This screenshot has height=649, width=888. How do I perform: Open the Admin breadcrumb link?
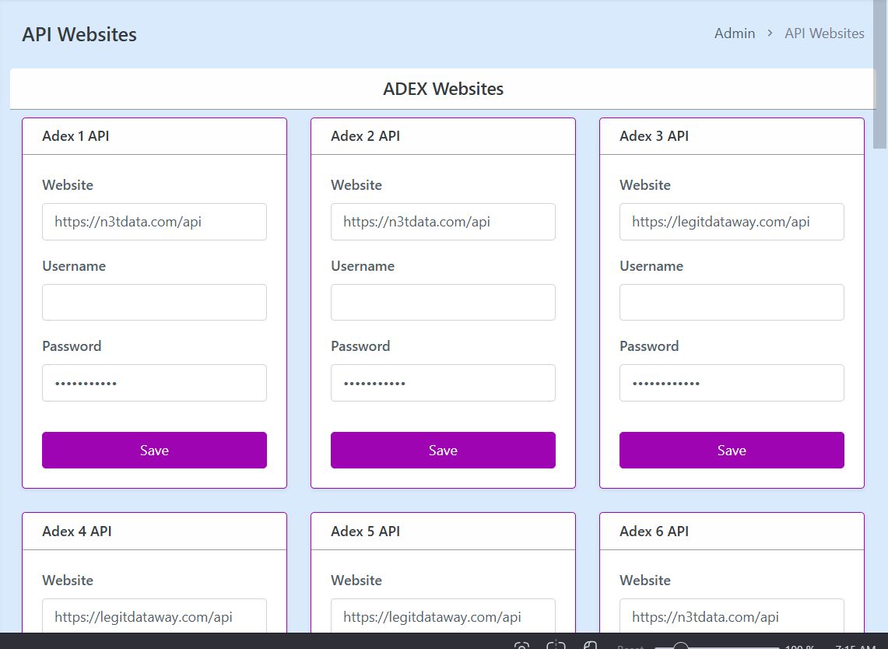point(735,33)
